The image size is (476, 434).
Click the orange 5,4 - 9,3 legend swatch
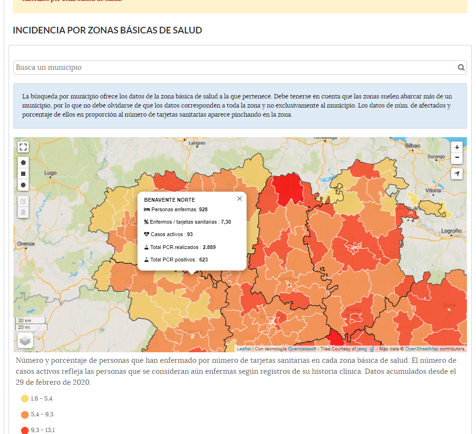[25, 414]
